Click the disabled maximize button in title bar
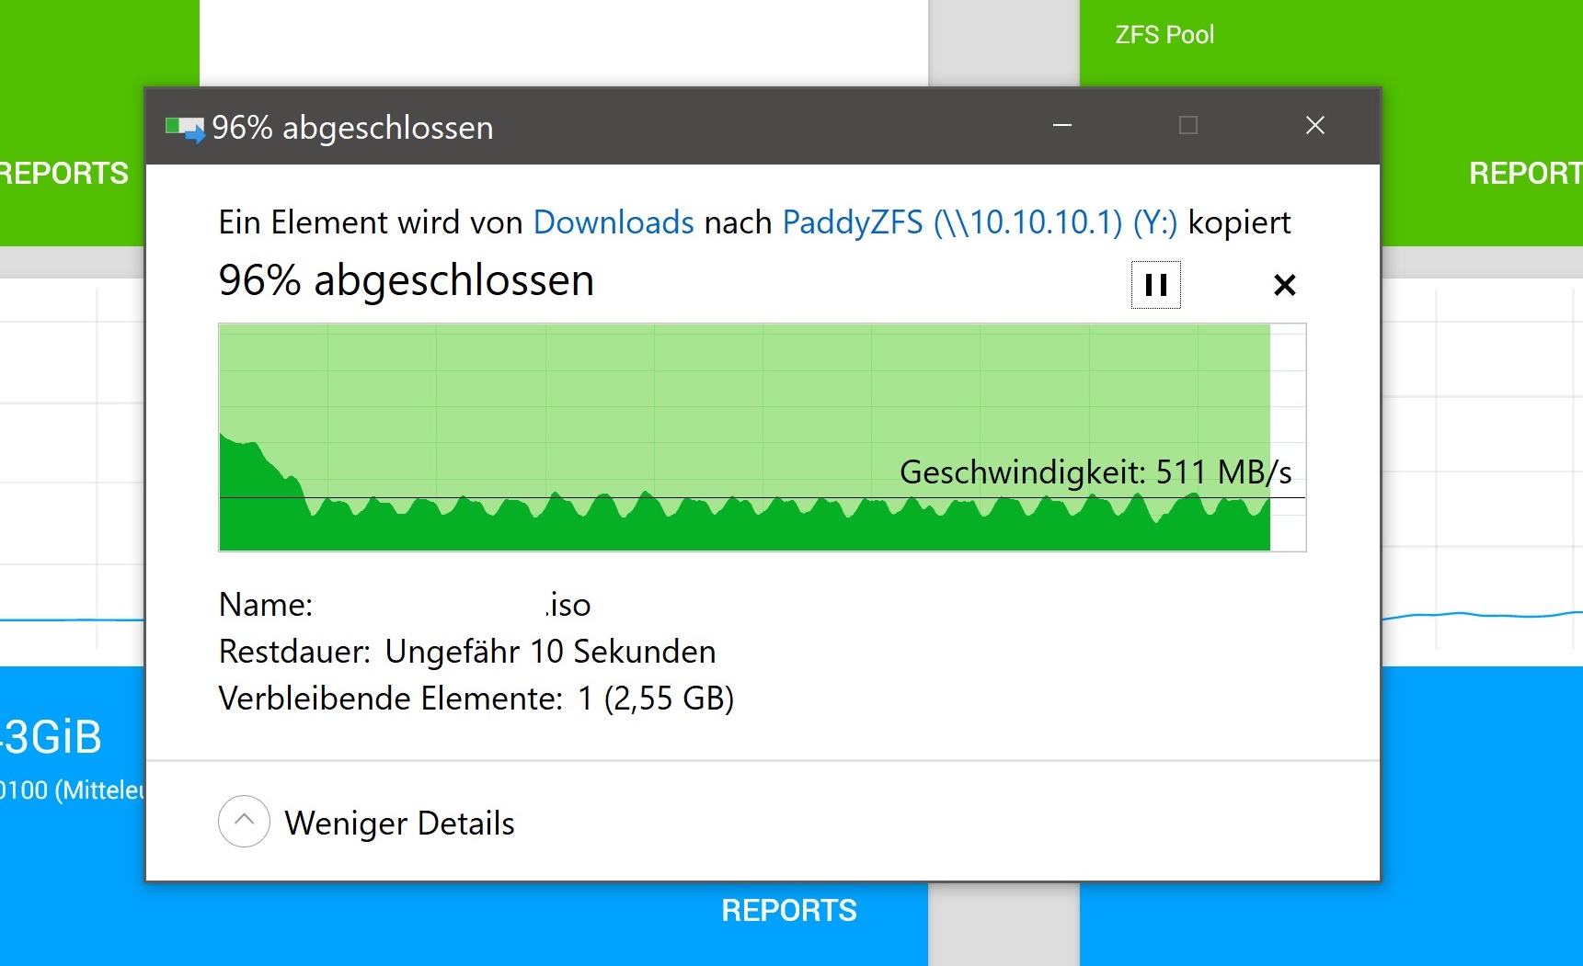The image size is (1583, 966). 1188,125
